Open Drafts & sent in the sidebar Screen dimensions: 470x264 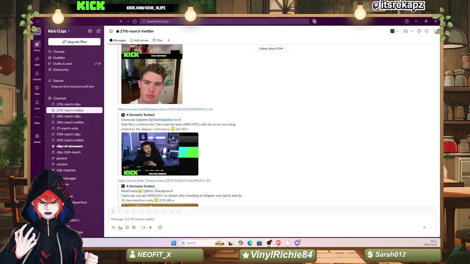62,64
